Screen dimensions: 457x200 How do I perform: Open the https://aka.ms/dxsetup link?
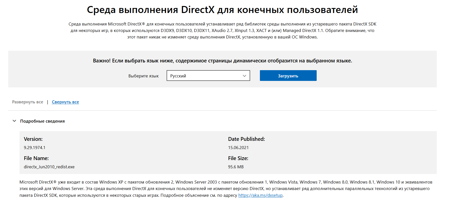click(x=260, y=195)
